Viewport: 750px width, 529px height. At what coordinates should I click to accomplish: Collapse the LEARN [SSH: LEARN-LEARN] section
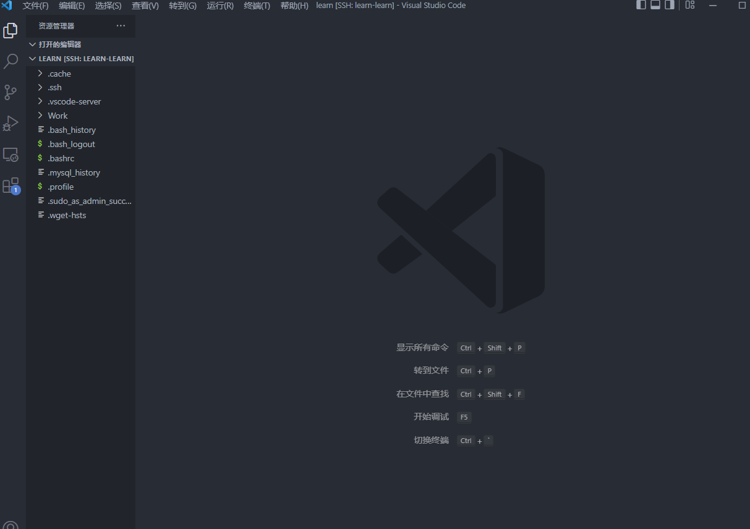pyautogui.click(x=80, y=59)
